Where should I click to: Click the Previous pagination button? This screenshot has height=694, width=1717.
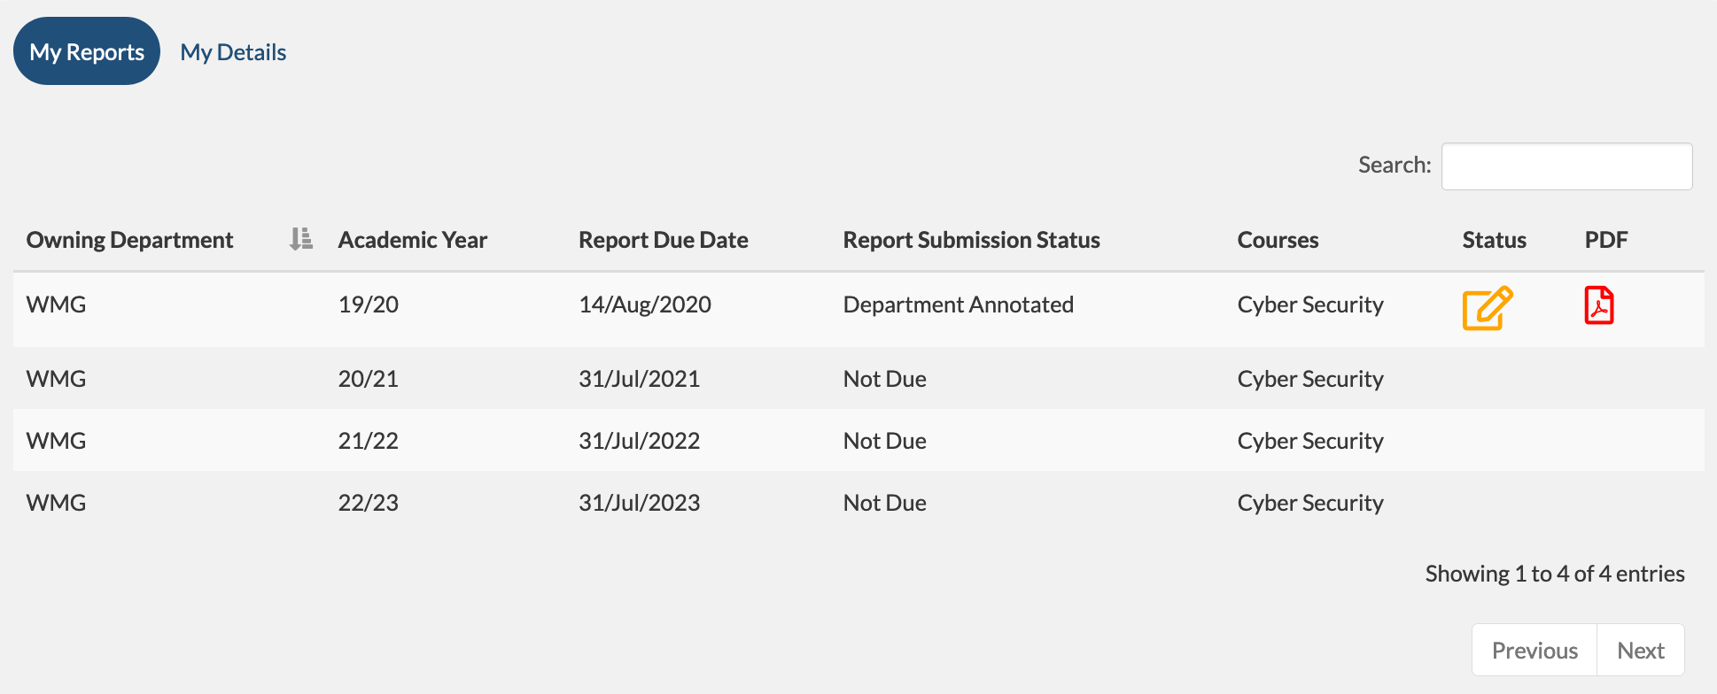1534,651
